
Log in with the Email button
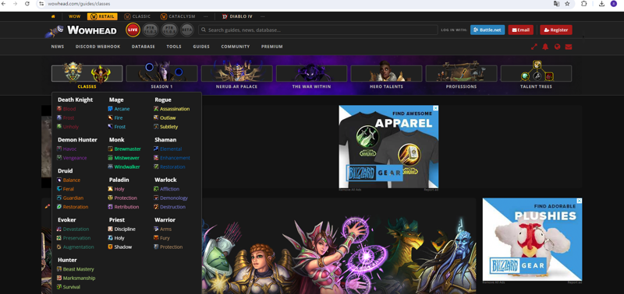pos(520,30)
